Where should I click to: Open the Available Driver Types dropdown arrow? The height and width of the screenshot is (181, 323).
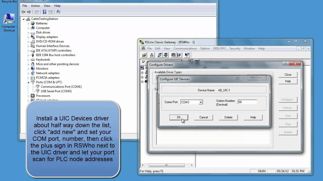coord(237,78)
